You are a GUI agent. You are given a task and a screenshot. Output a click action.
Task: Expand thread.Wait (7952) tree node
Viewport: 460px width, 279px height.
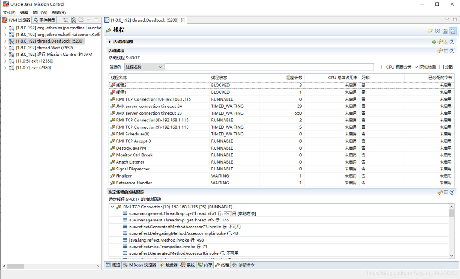pyautogui.click(x=5, y=48)
